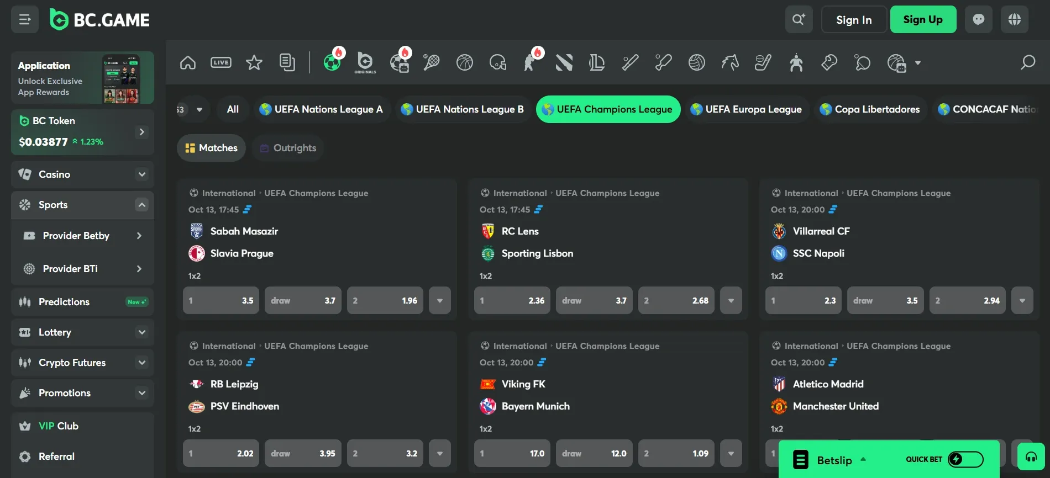Viewport: 1050px width, 478px height.
Task: Click the Sign In button
Action: point(854,19)
